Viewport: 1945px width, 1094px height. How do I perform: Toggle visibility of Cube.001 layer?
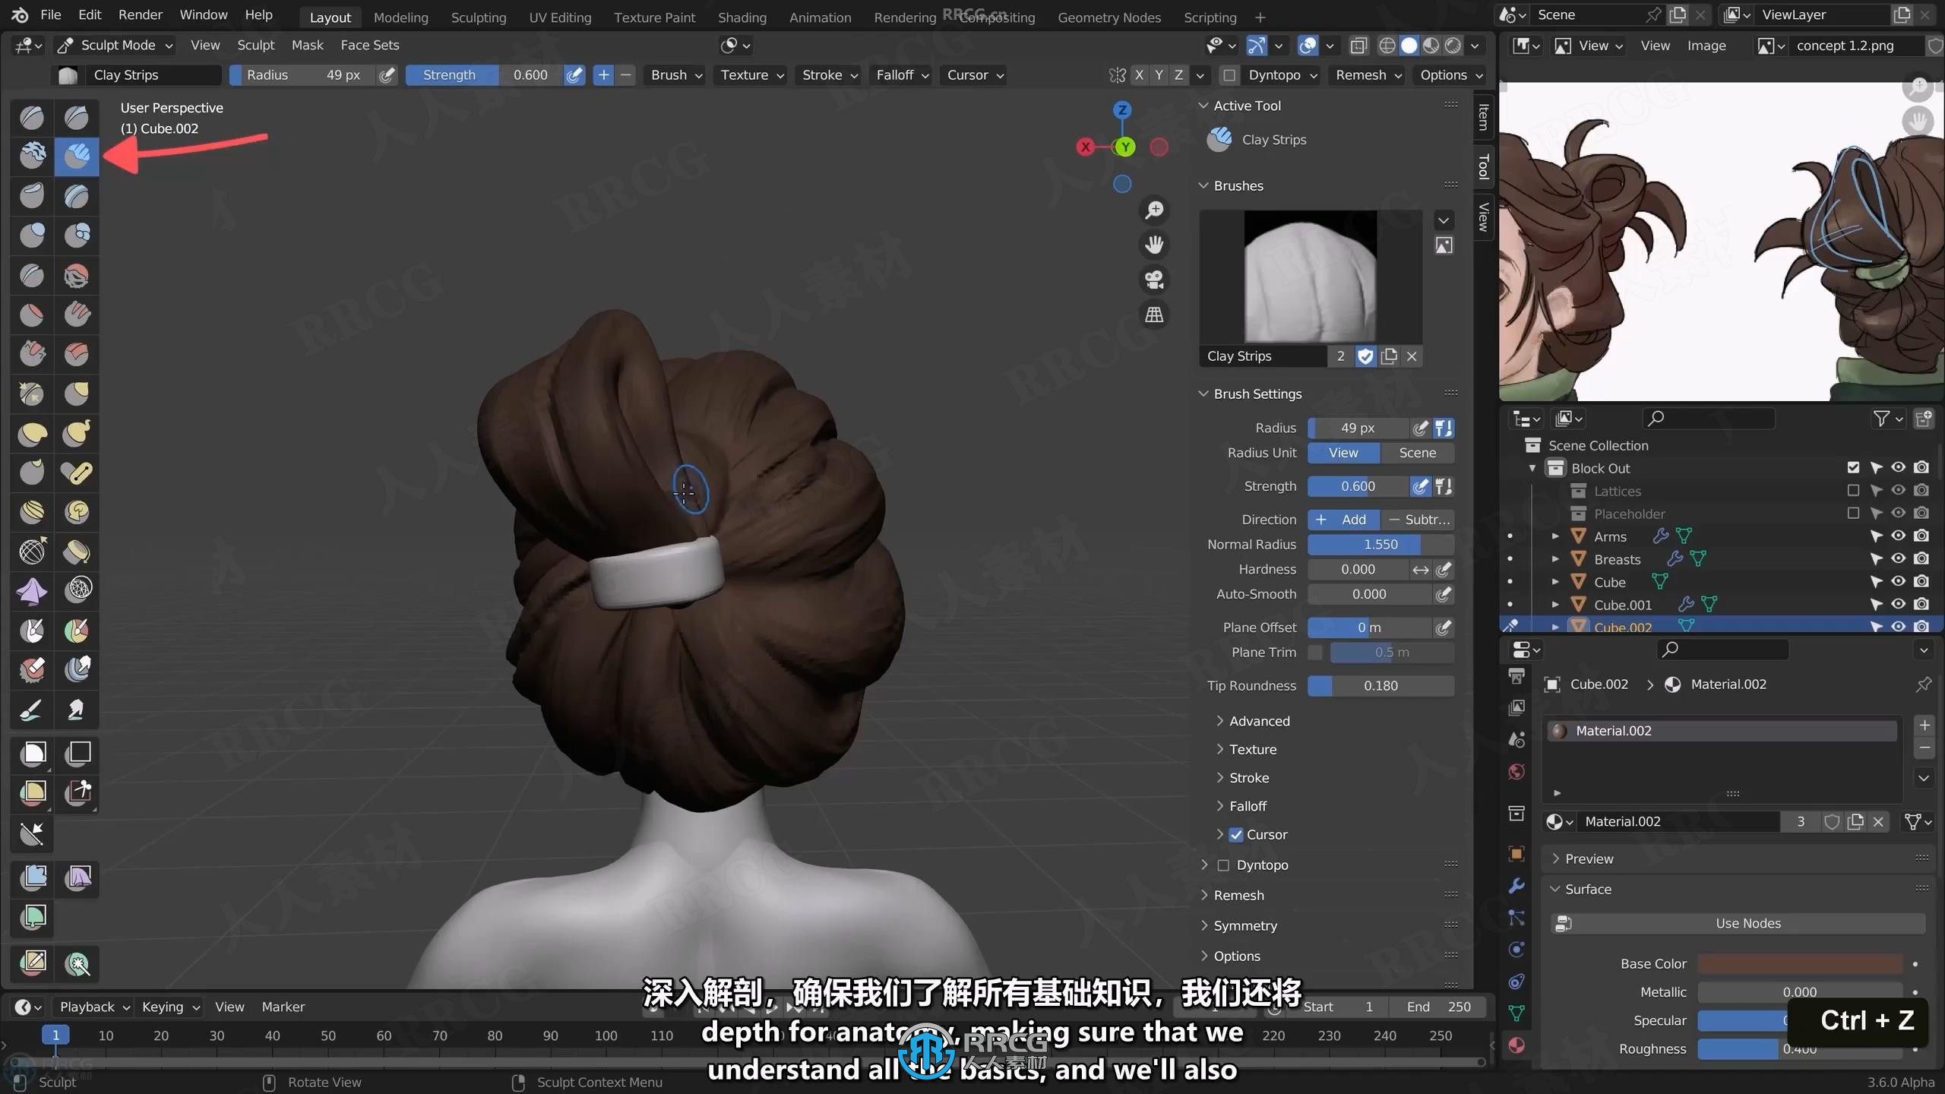[1898, 604]
